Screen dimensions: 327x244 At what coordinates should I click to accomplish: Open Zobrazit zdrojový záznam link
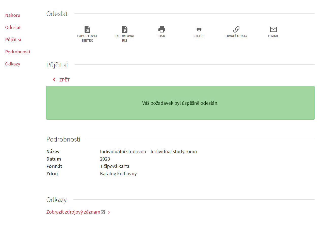tap(73, 212)
